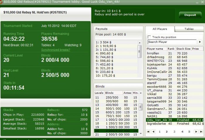Screen dimensions: 205x140
Task: Select player VT_chisna row
Action: (x=175, y=90)
